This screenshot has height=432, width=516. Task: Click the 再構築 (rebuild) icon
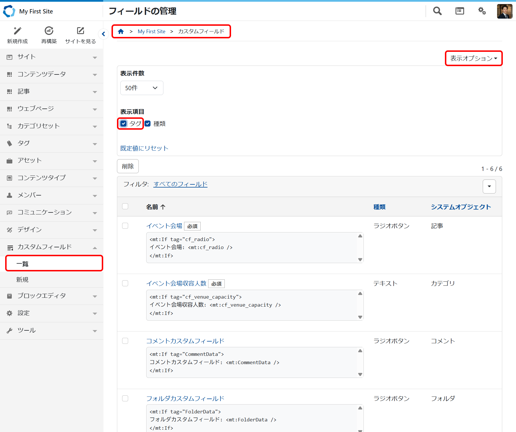(x=49, y=31)
